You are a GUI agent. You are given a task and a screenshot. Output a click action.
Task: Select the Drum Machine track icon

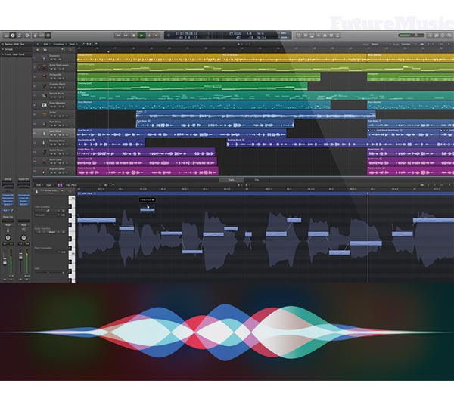click(44, 105)
